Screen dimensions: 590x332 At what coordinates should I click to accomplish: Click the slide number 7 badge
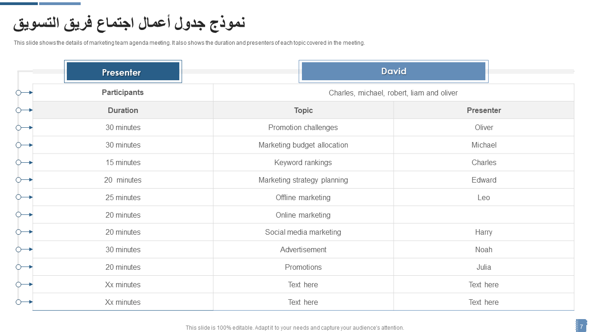[582, 326]
